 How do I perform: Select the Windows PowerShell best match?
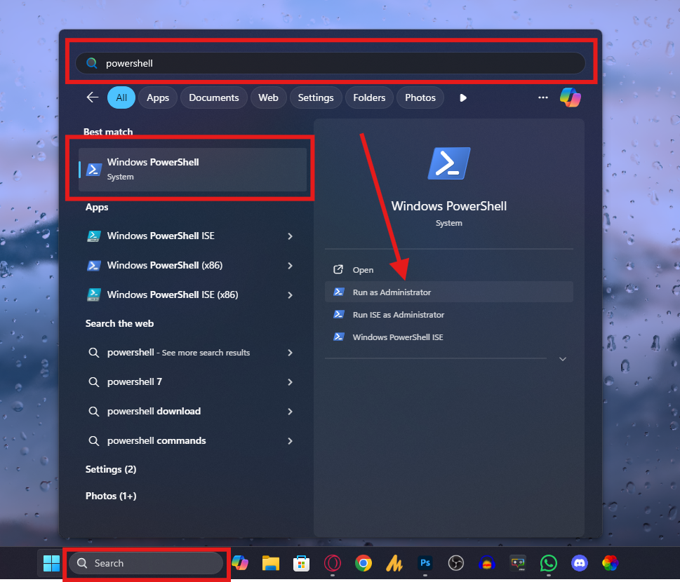point(192,170)
